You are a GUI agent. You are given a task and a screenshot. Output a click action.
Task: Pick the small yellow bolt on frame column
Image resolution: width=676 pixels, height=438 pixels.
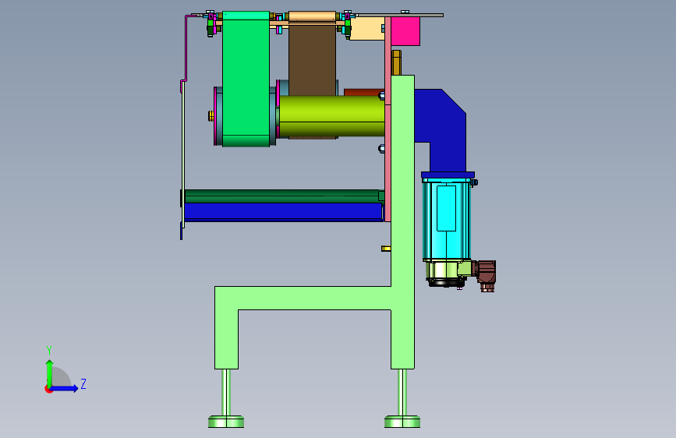[x=386, y=249]
